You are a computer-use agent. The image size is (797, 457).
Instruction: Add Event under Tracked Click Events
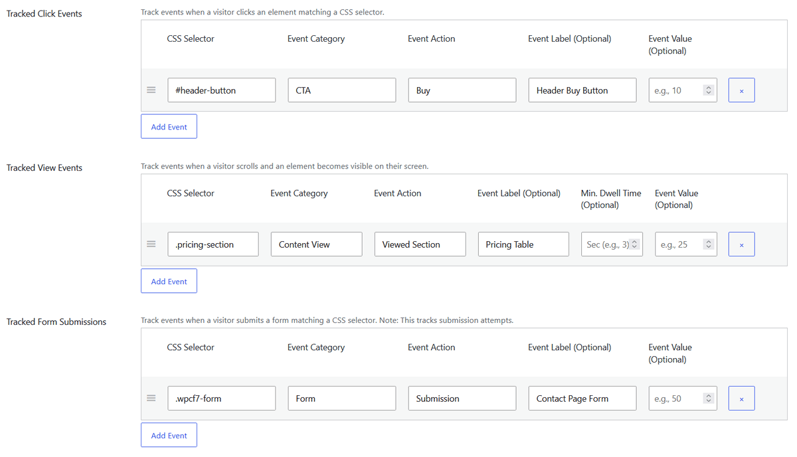[169, 127]
